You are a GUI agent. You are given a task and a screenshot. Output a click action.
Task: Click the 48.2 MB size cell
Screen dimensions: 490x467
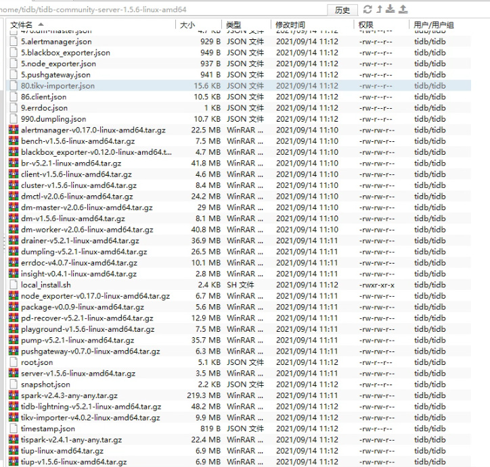pos(206,406)
